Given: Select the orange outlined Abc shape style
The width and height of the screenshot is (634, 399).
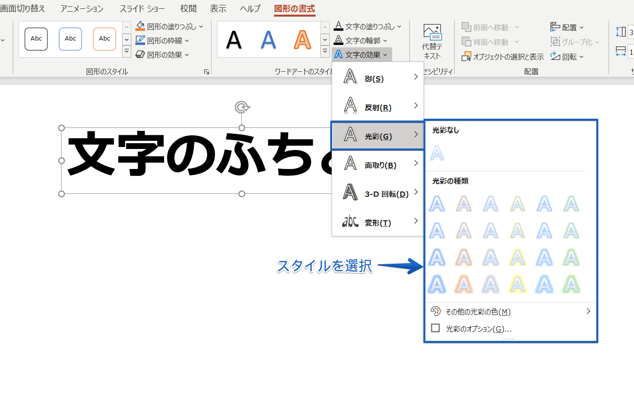Looking at the screenshot, I should (x=105, y=39).
